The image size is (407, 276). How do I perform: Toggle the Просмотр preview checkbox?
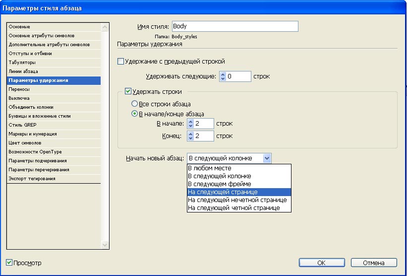[9, 263]
